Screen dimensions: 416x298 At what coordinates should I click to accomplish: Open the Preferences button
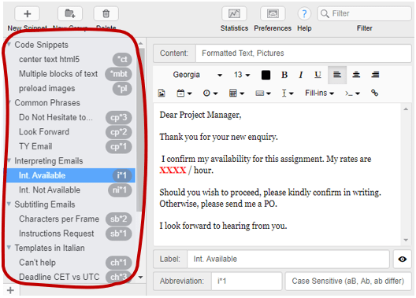tap(273, 13)
